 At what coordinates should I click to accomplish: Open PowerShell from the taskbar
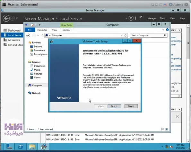(20, 147)
